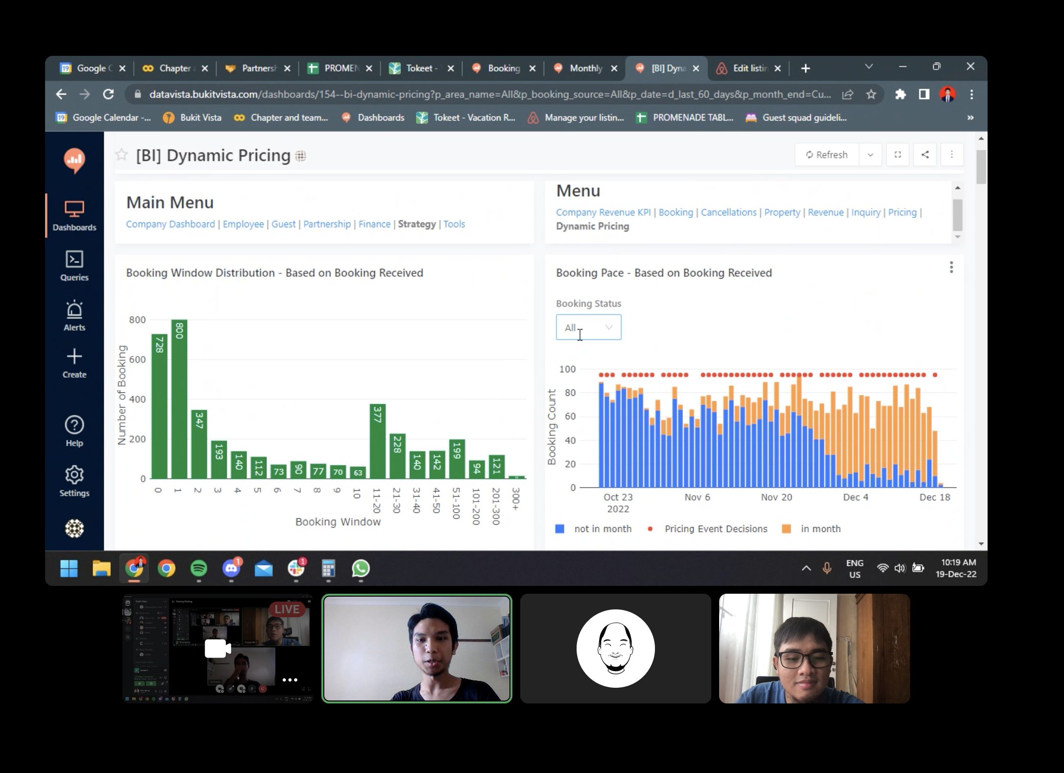This screenshot has width=1064, height=773.
Task: Click the Refresh button
Action: [x=827, y=155]
